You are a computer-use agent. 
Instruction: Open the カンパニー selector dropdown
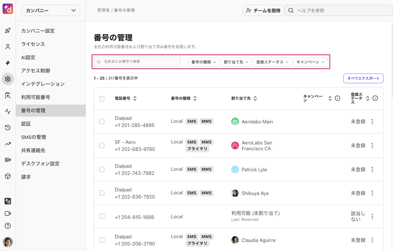(51, 10)
